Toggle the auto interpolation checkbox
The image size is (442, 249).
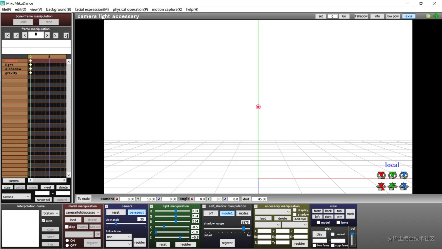[x=43, y=221]
